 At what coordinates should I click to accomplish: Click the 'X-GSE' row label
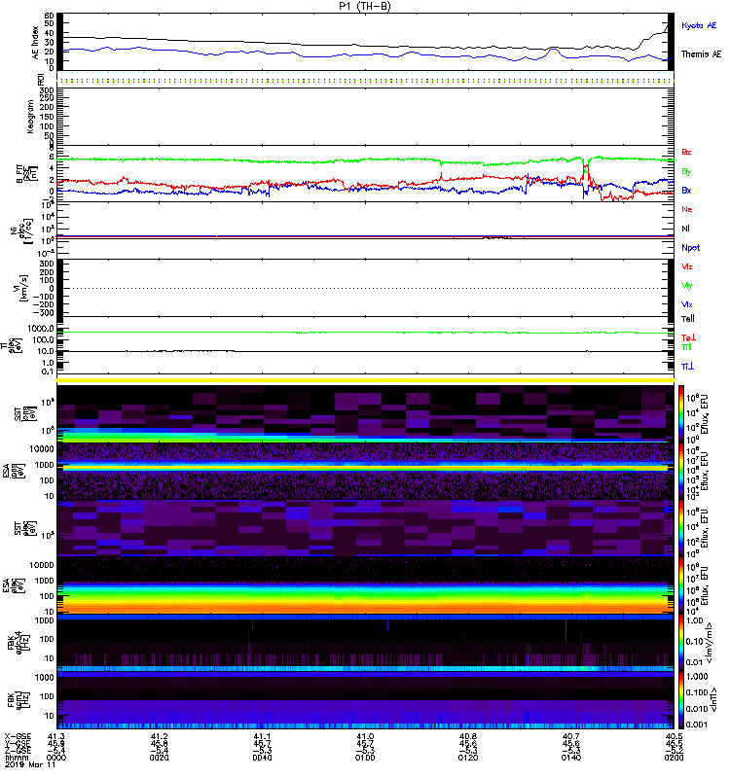(x=18, y=736)
